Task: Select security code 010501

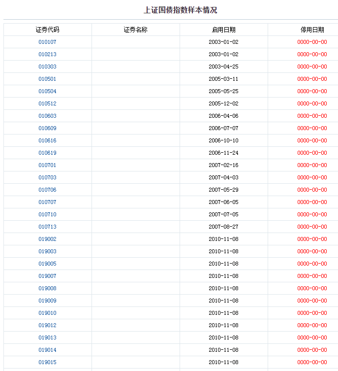Action: [47, 79]
